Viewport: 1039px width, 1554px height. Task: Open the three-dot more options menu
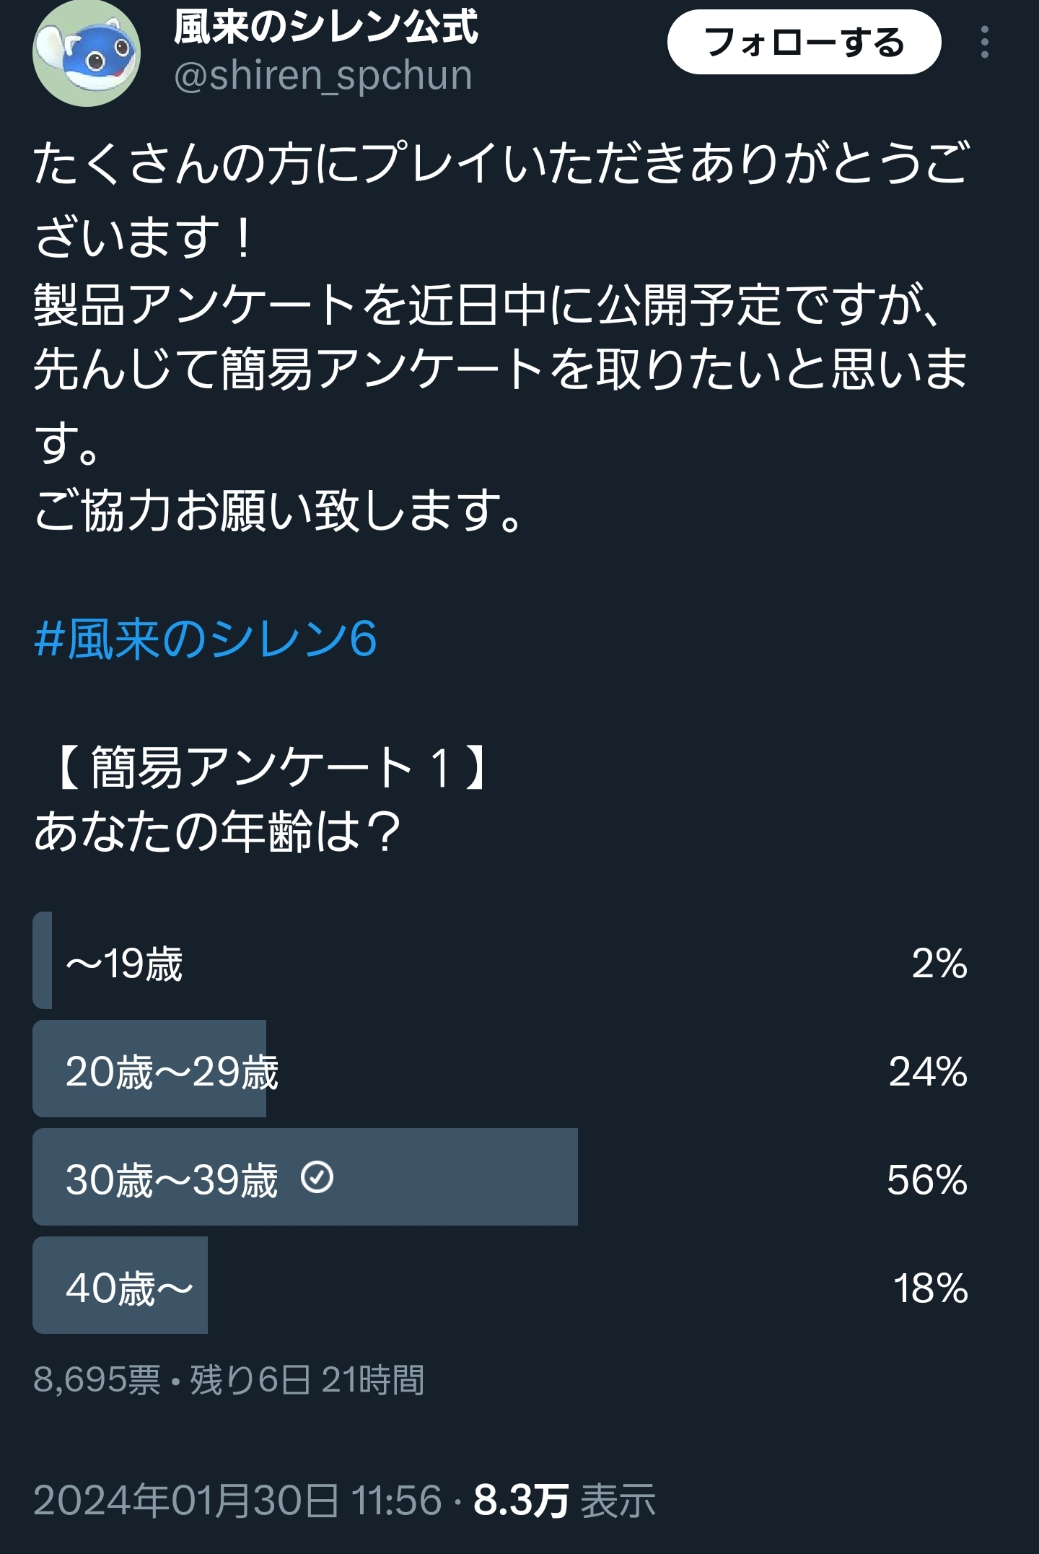point(984,43)
